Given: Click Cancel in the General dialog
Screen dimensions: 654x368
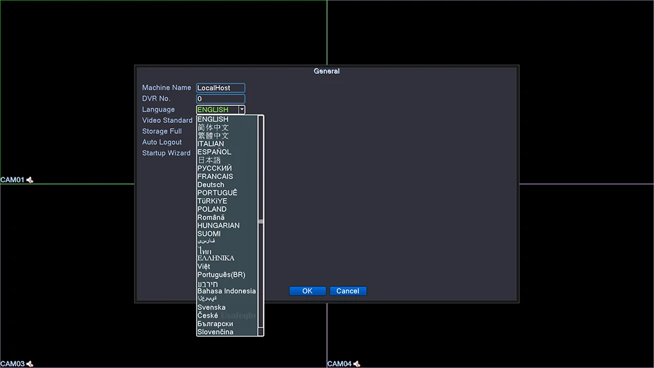Looking at the screenshot, I should coord(348,291).
